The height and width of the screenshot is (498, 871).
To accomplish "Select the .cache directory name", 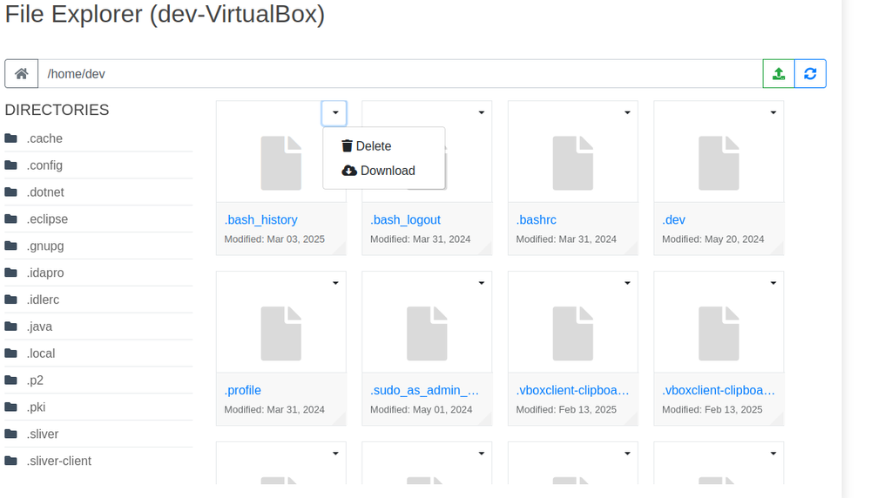I will pyautogui.click(x=44, y=138).
